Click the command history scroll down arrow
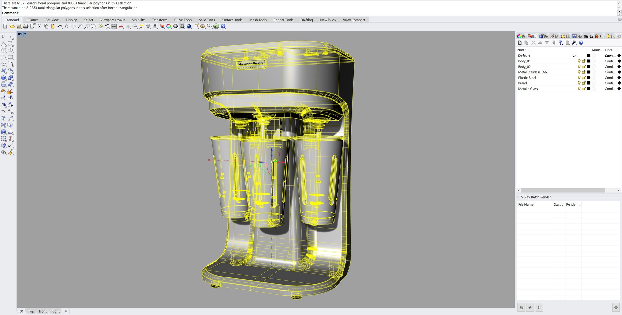Viewport: 622px width, 315px height. (619, 7)
